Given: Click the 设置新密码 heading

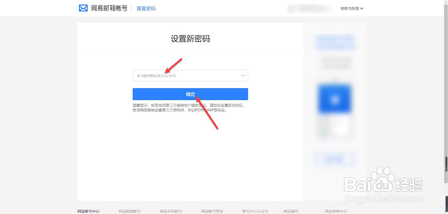Looking at the screenshot, I should click(190, 39).
